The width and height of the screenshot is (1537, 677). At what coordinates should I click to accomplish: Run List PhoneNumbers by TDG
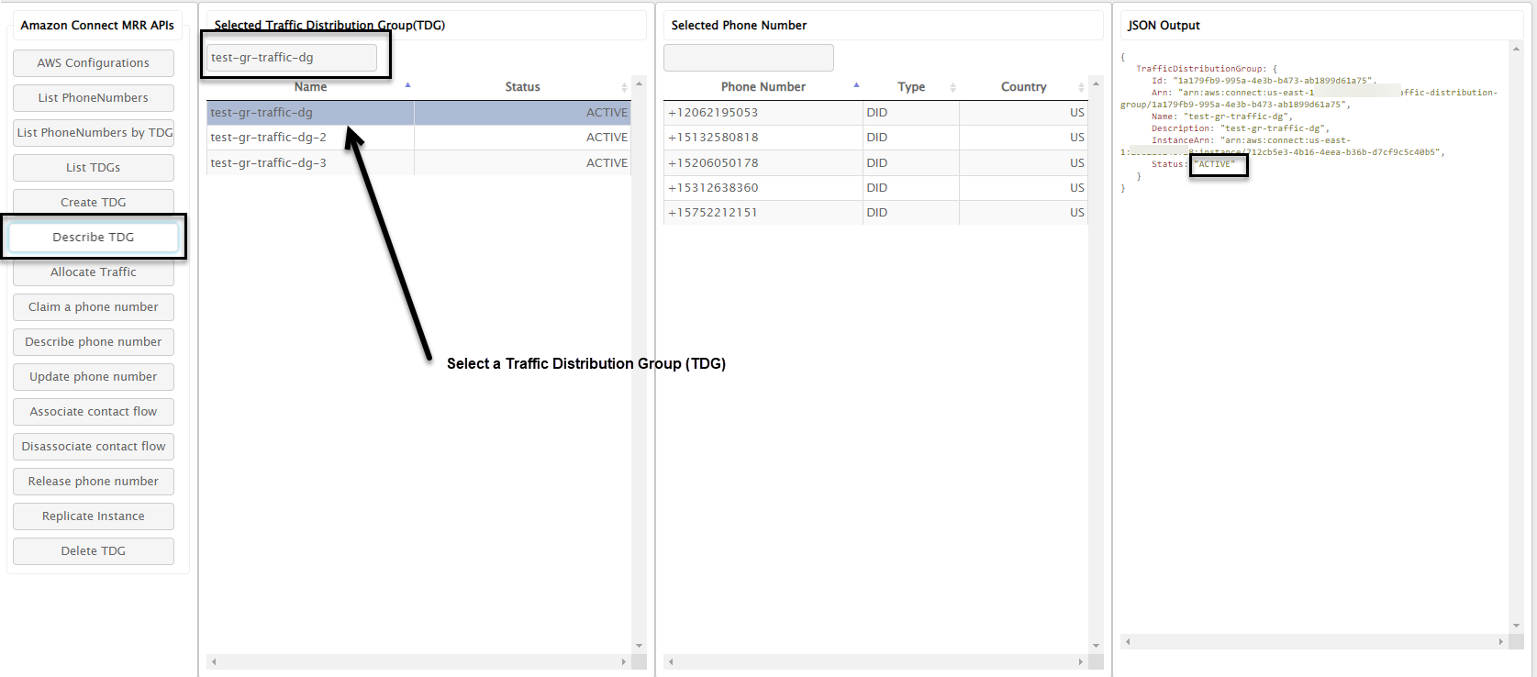pyautogui.click(x=94, y=133)
